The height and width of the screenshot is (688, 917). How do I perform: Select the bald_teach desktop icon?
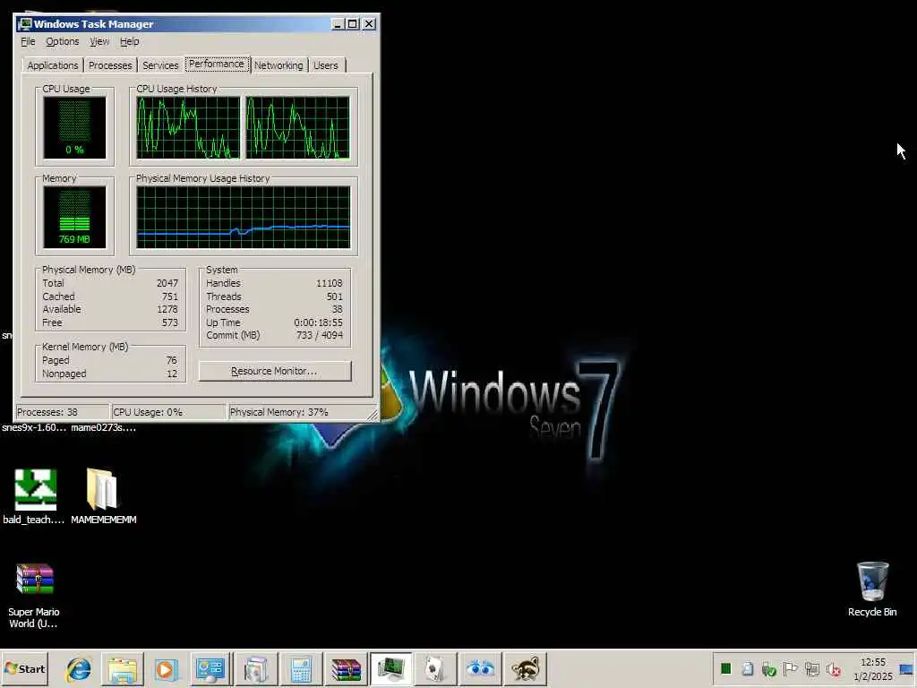(34, 495)
